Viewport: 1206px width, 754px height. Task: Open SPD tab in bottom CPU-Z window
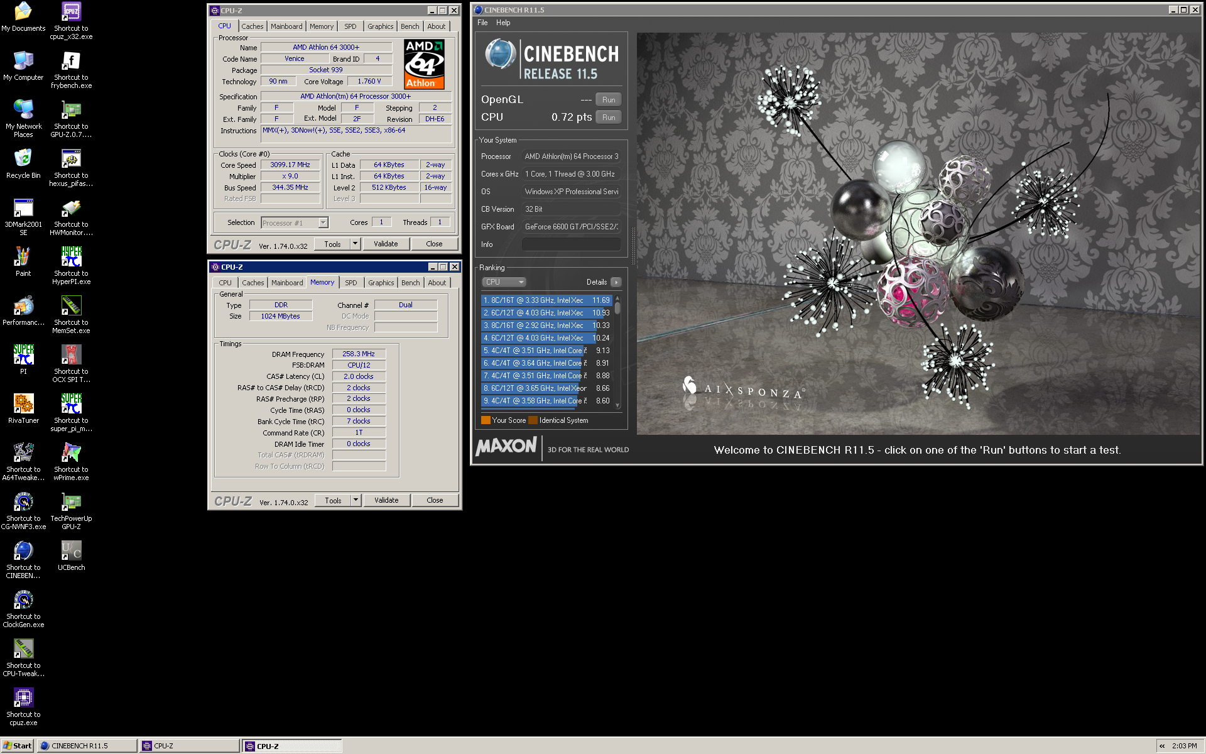pos(351,283)
